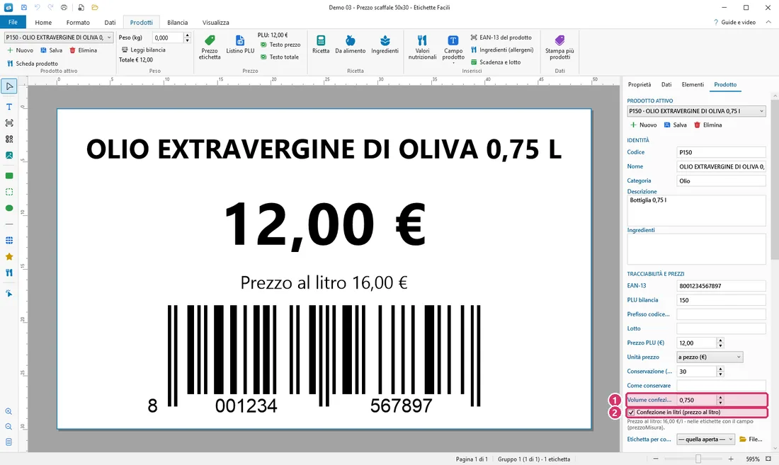Click the new document icon in title bar
Viewport: 779px width, 465px height.
click(81, 8)
